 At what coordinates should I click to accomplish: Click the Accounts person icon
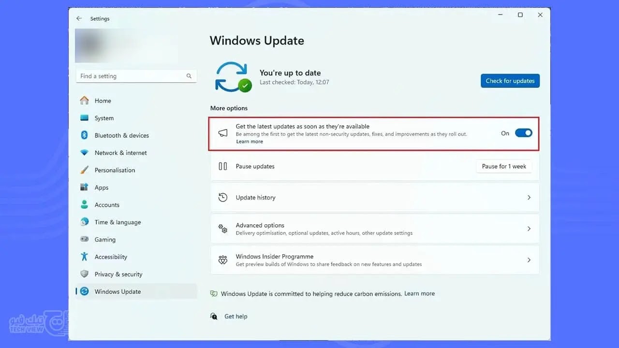(x=85, y=204)
